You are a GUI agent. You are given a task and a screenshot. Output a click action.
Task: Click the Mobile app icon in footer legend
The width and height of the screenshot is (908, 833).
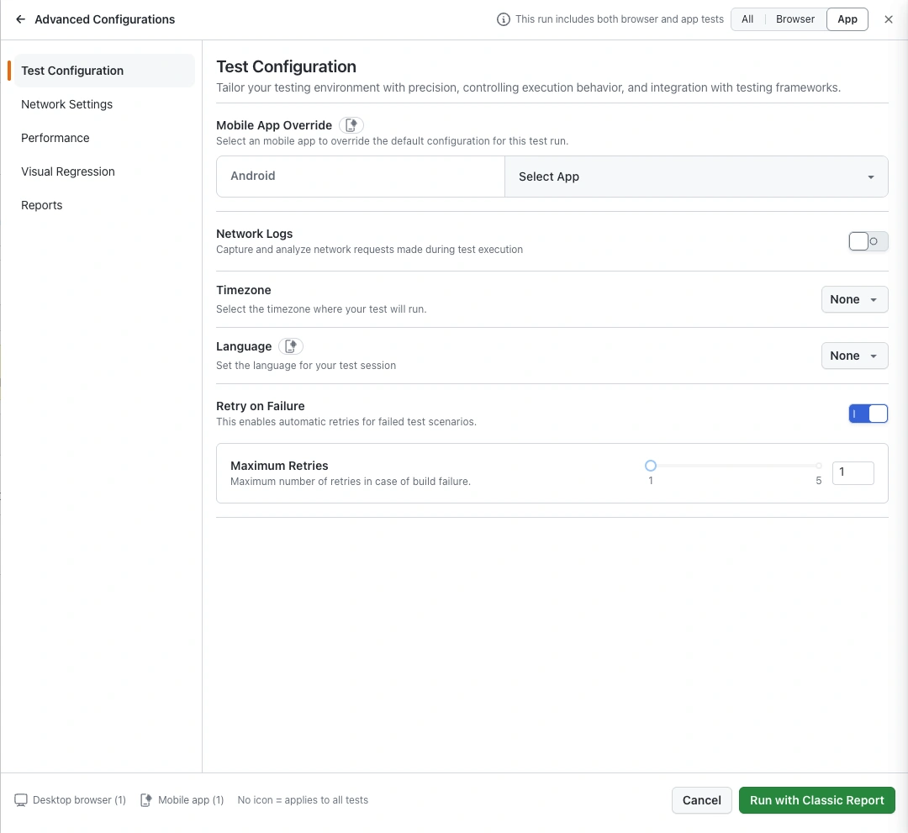click(x=146, y=800)
